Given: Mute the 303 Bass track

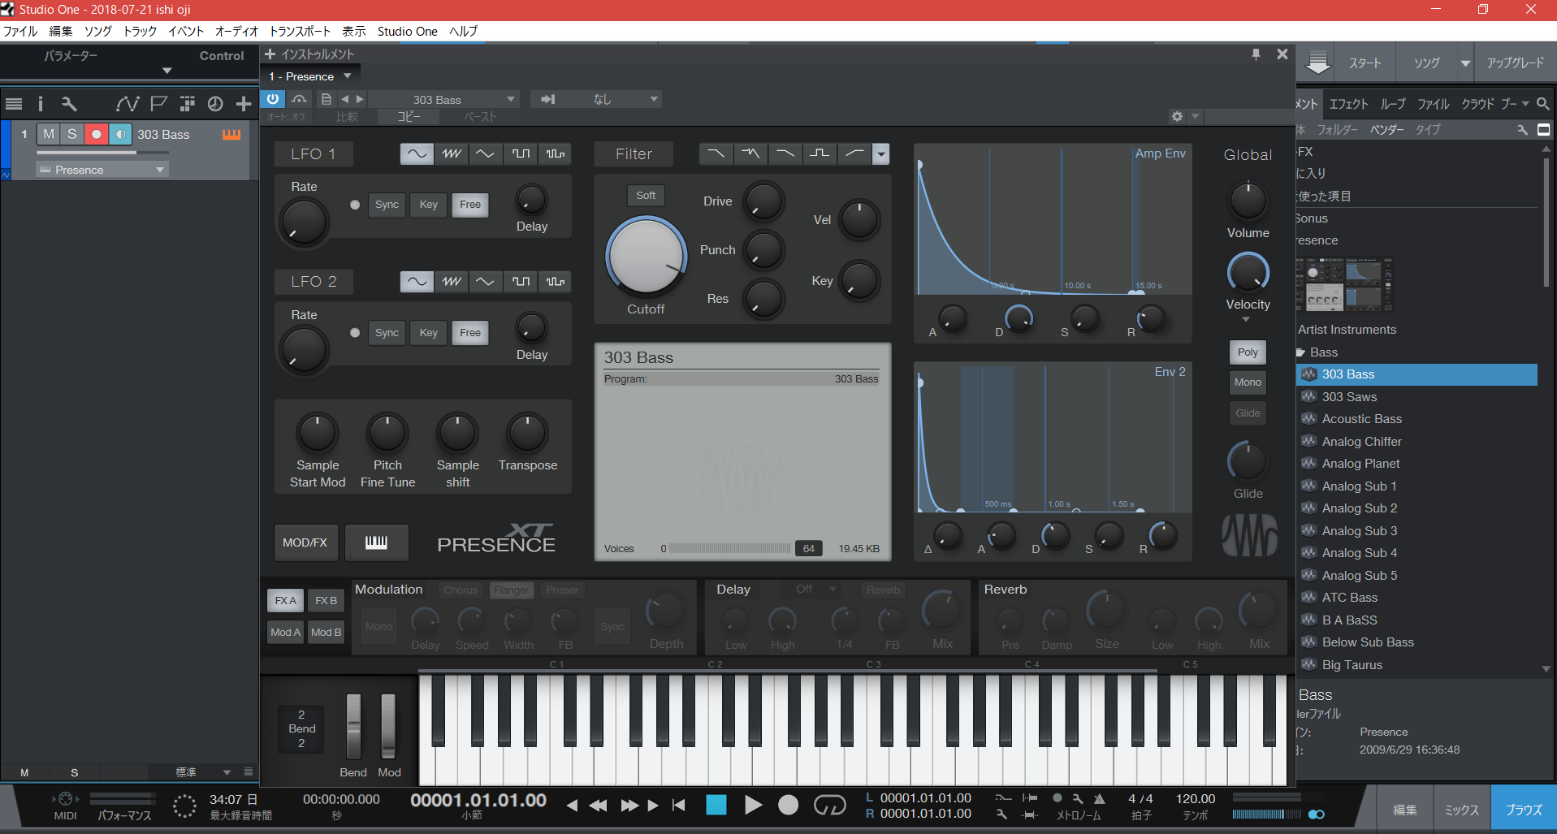Looking at the screenshot, I should pos(49,134).
